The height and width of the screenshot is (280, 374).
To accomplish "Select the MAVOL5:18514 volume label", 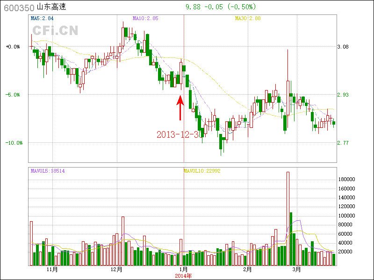I will pyautogui.click(x=48, y=171).
